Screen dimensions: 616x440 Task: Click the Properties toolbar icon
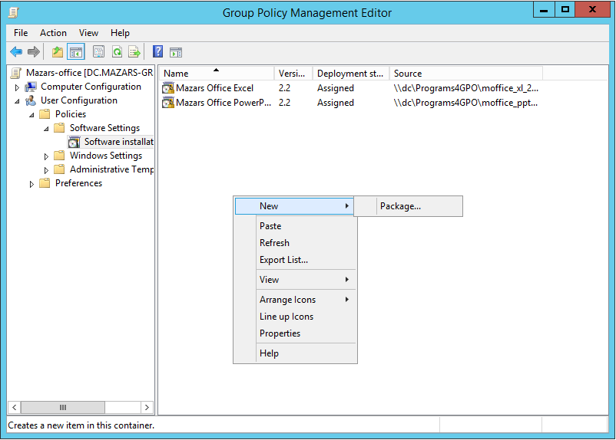[98, 52]
